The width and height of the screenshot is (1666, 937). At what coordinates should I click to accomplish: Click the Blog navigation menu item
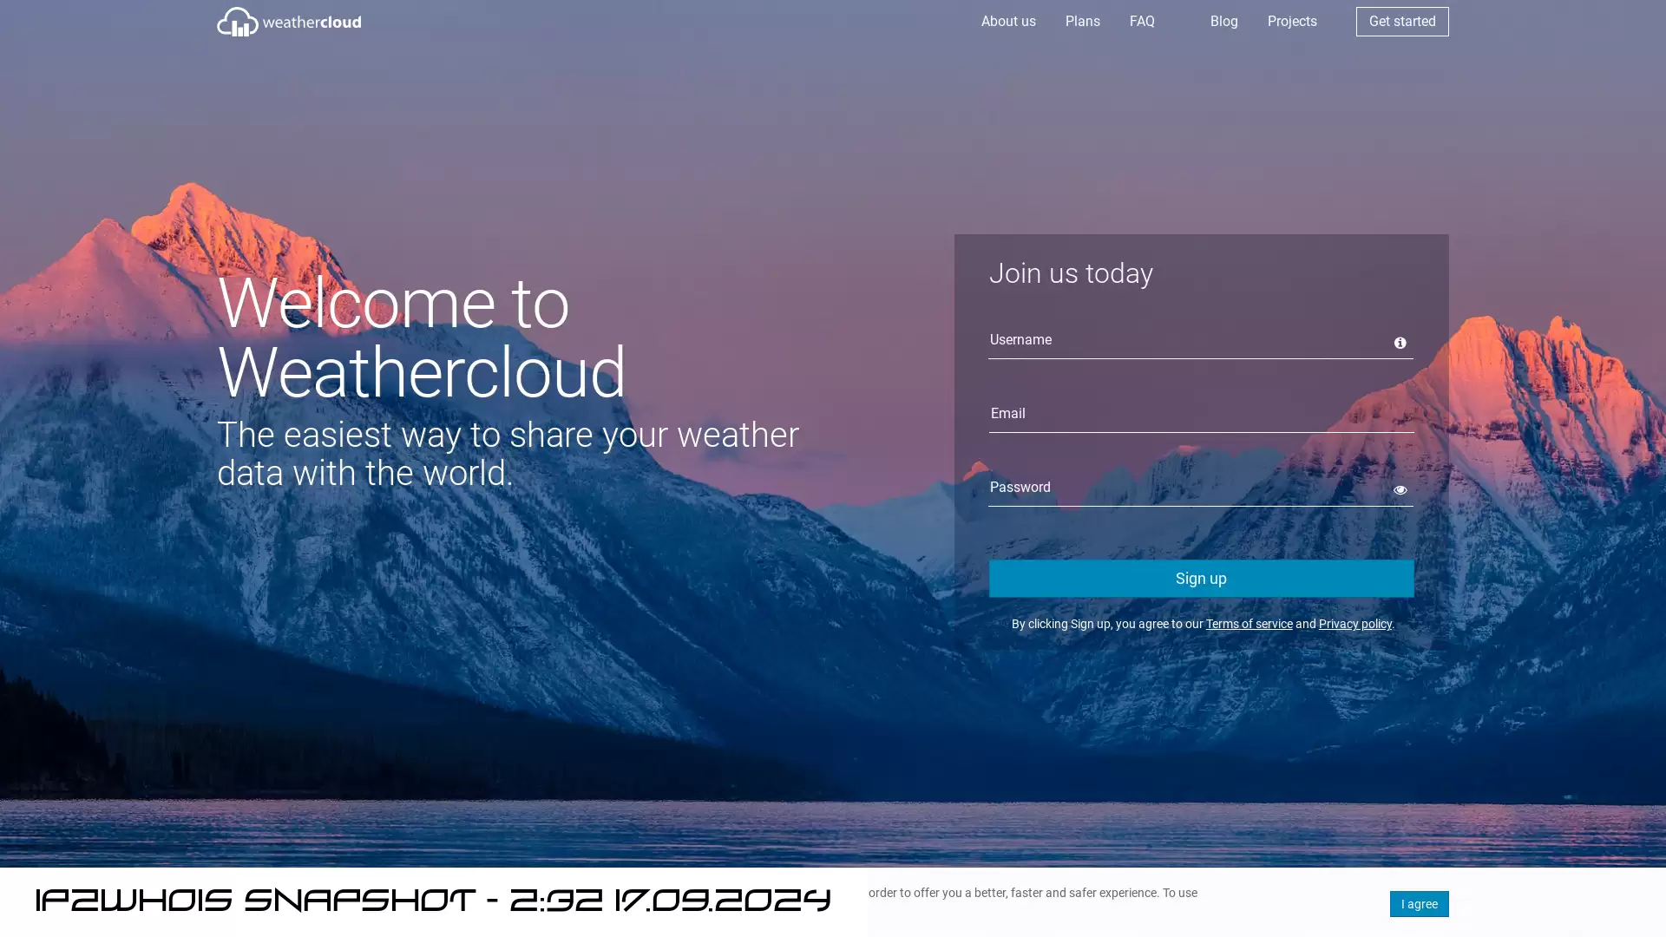[x=1224, y=21]
